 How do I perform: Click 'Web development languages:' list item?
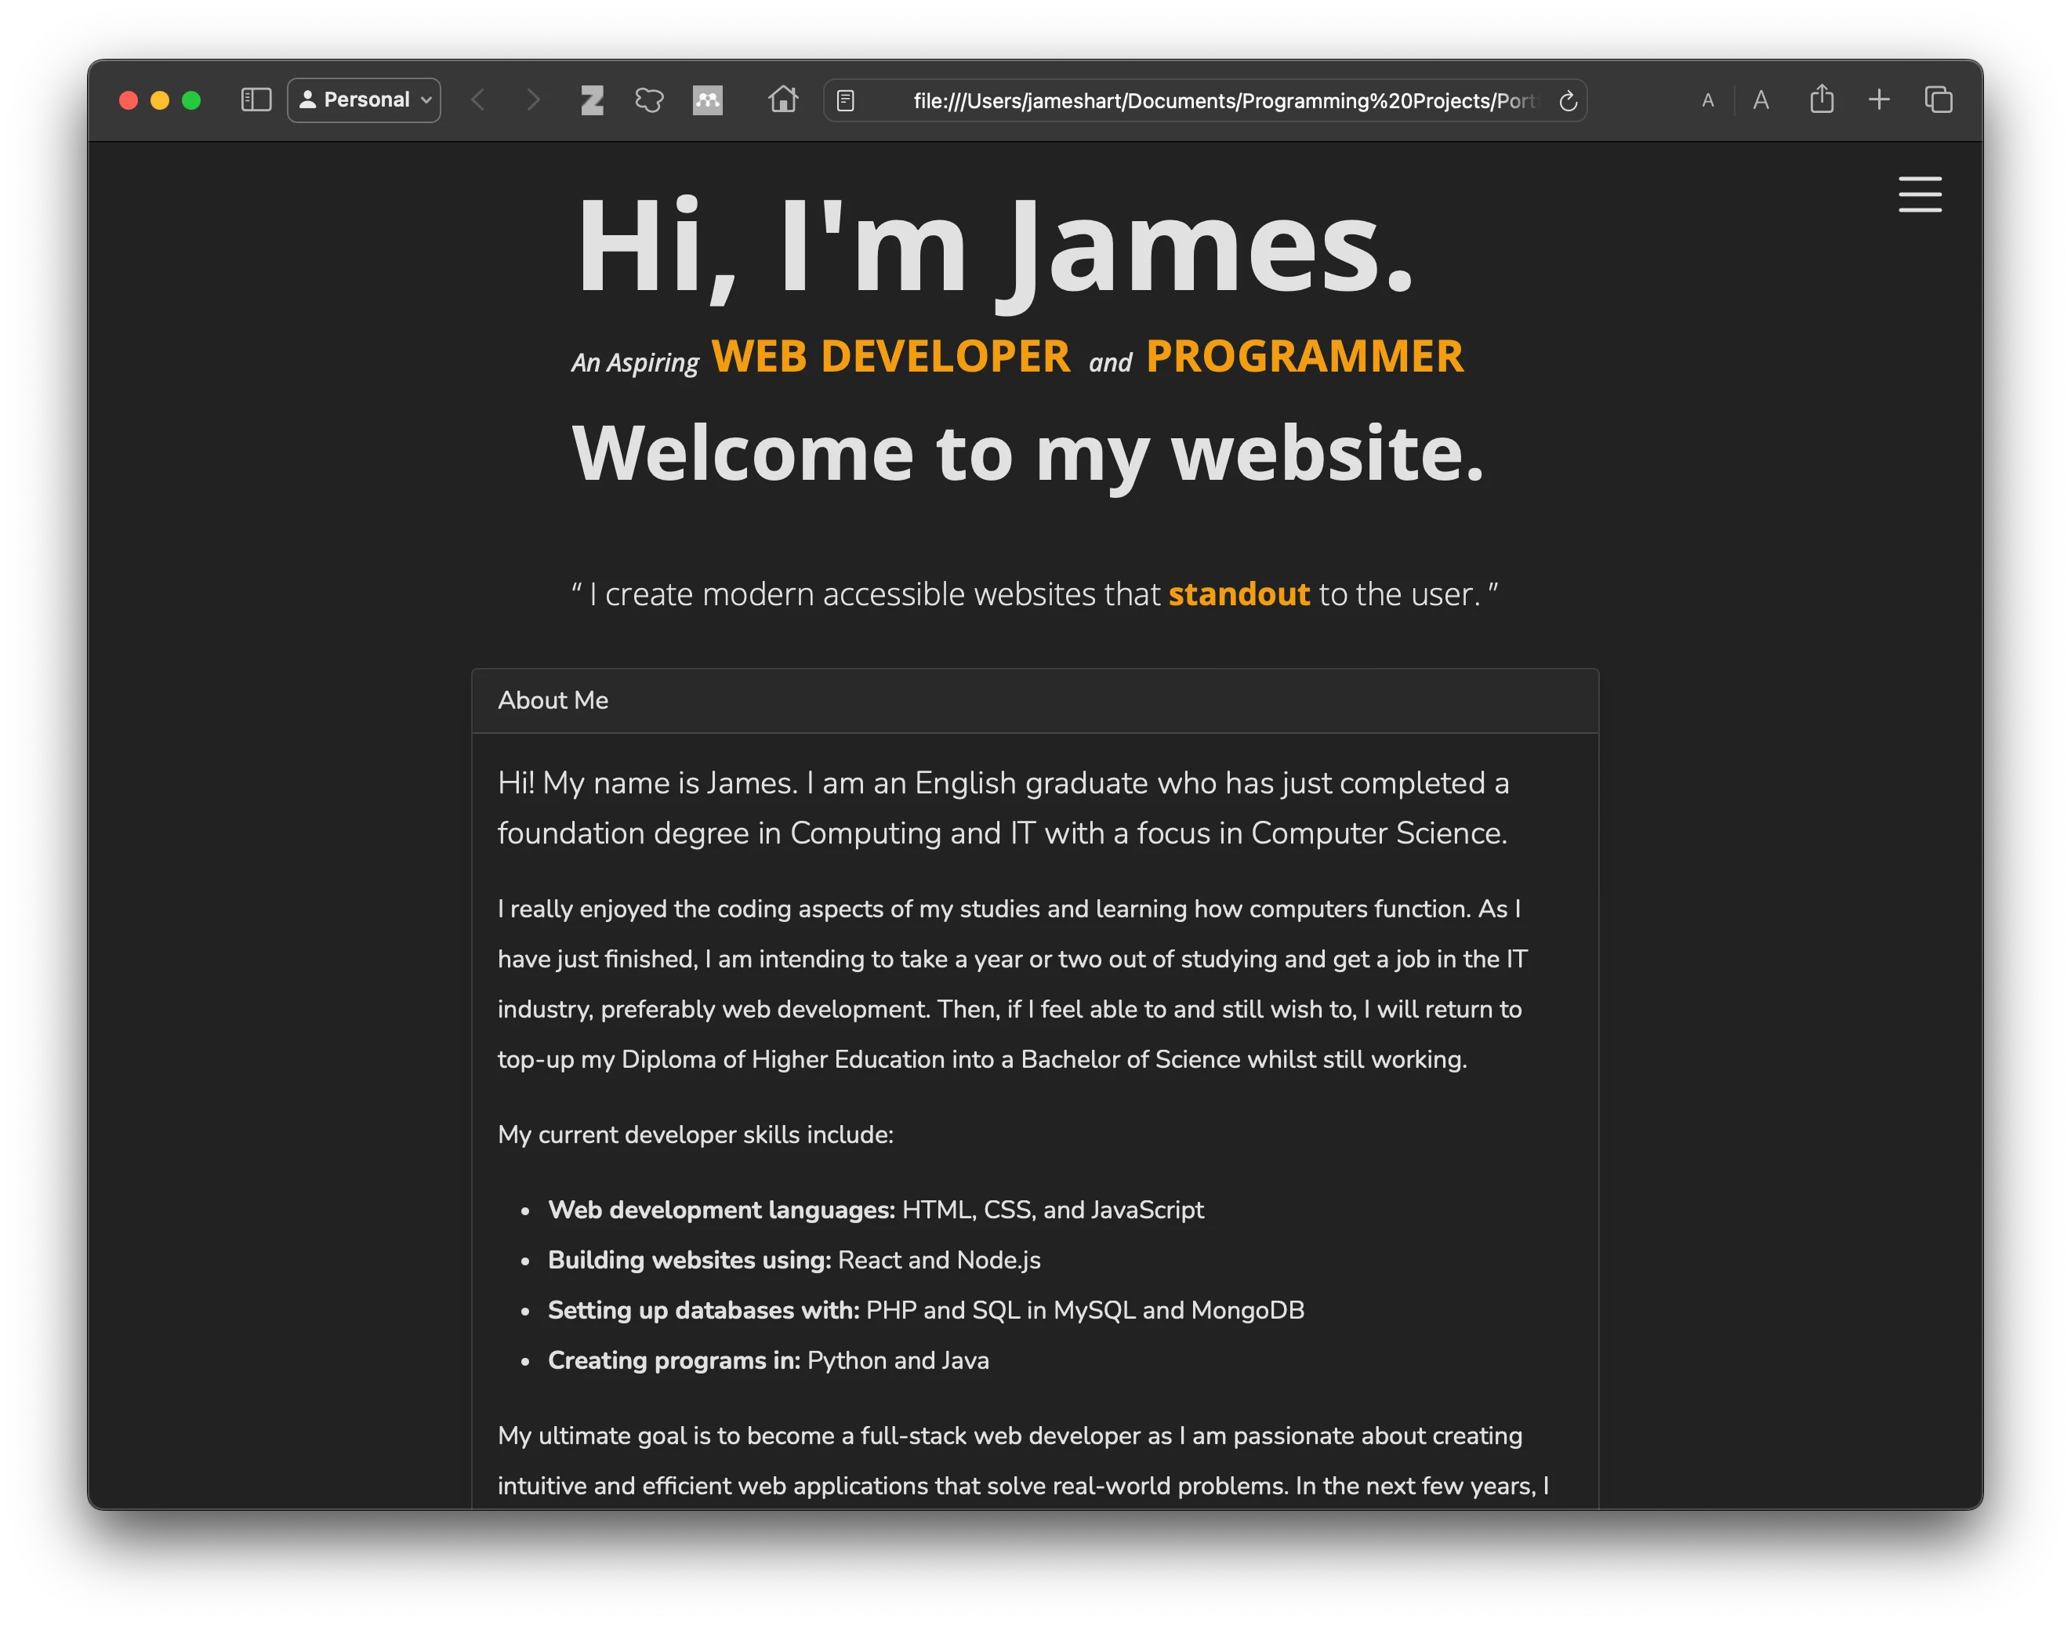pyautogui.click(x=876, y=1210)
